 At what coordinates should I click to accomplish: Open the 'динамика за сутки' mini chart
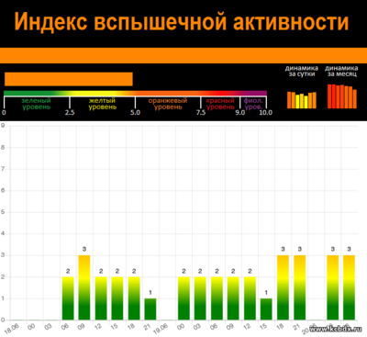pyautogui.click(x=302, y=100)
